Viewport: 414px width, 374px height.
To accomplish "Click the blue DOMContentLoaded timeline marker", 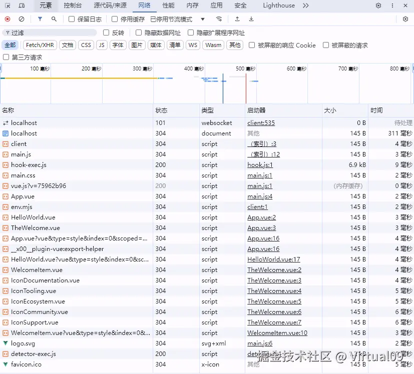I will 223,88.
